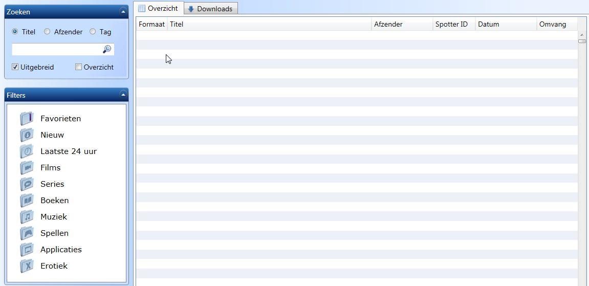Click the Overzicht tab grid icon
Screen dimensions: 589x286
[x=142, y=8]
